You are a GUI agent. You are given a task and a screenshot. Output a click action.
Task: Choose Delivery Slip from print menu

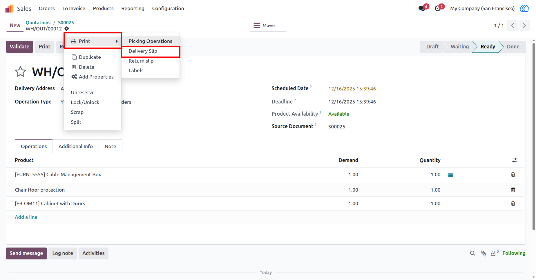tap(151, 51)
